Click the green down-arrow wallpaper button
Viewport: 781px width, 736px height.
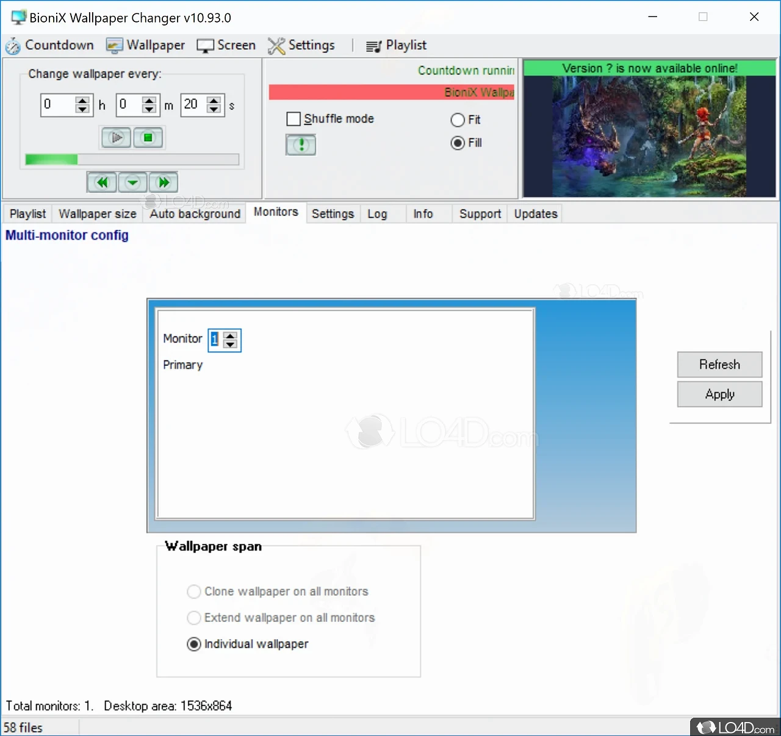(x=132, y=182)
